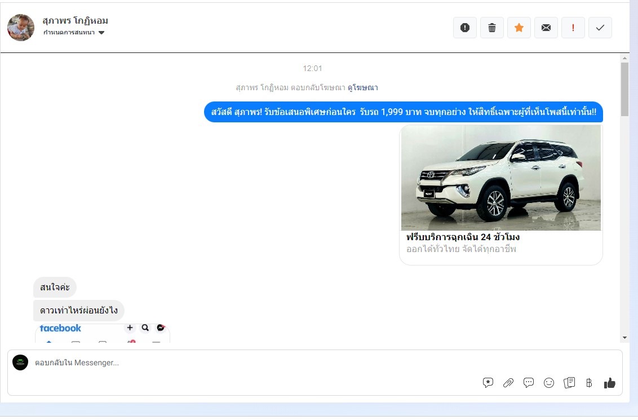Delete conversation using trash icon
638x420 pixels.
[x=492, y=28]
